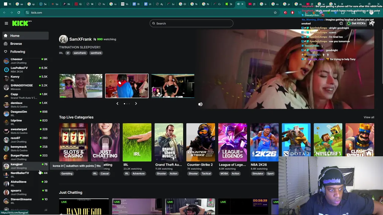The height and width of the screenshot is (215, 383).
Task: Open StevenStreams channel in the sidebar
Action: point(25,201)
